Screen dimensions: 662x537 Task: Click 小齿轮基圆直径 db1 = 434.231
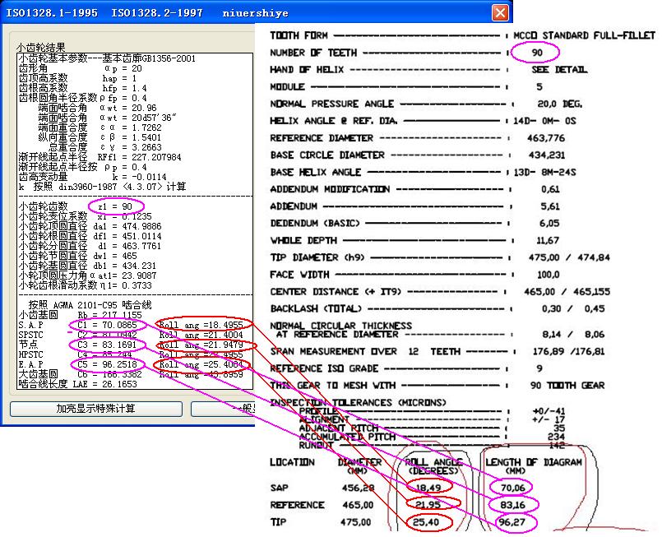point(87,266)
